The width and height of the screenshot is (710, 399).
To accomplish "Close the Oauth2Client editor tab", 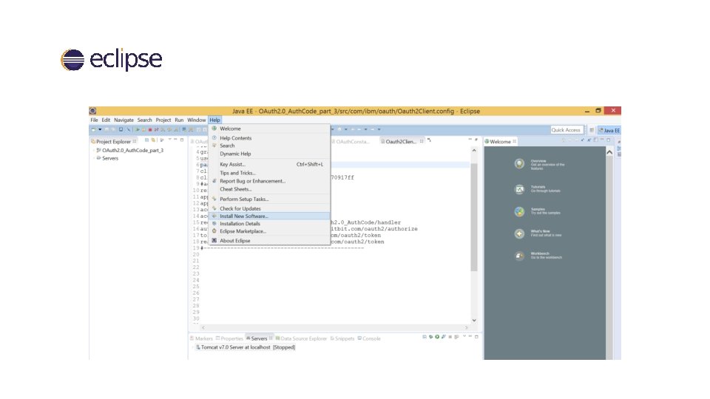I will [422, 141].
